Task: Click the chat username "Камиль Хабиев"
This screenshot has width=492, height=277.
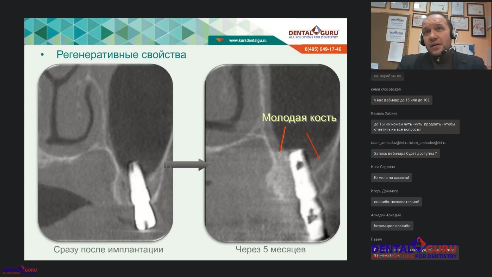Action: [x=384, y=113]
